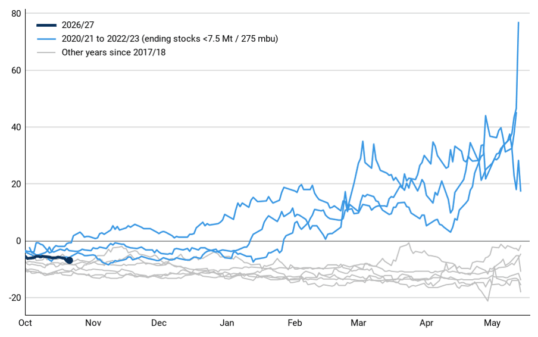The height and width of the screenshot is (337, 538).
Task: Click the 0 y-axis value
Action: point(18,241)
